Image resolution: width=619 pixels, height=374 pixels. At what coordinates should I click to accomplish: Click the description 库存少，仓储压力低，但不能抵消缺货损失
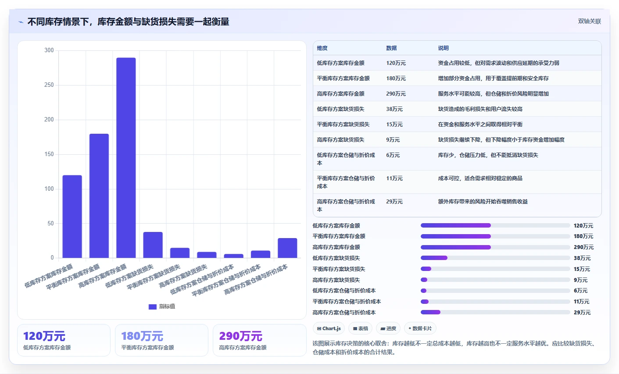tap(488, 155)
